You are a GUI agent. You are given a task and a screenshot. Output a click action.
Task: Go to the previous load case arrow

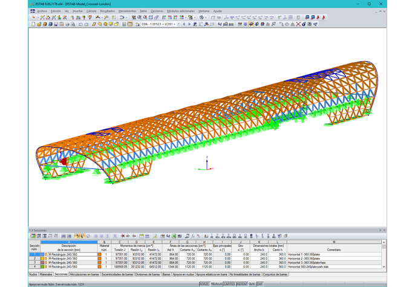click(x=184, y=24)
